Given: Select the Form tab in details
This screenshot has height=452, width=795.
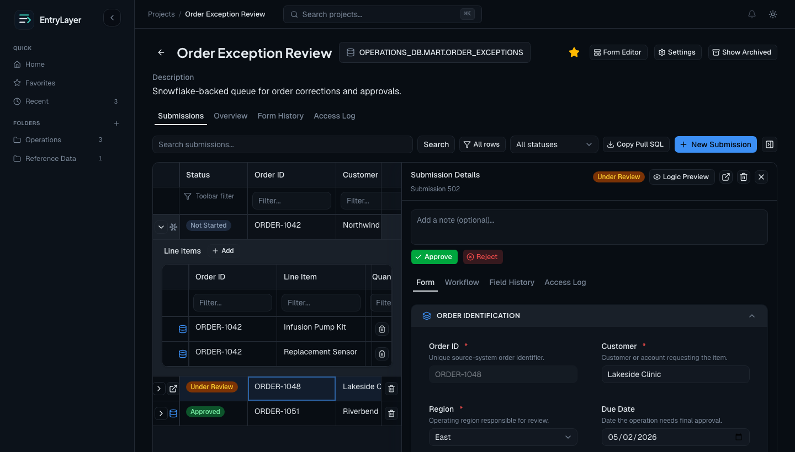Looking at the screenshot, I should click(x=425, y=282).
